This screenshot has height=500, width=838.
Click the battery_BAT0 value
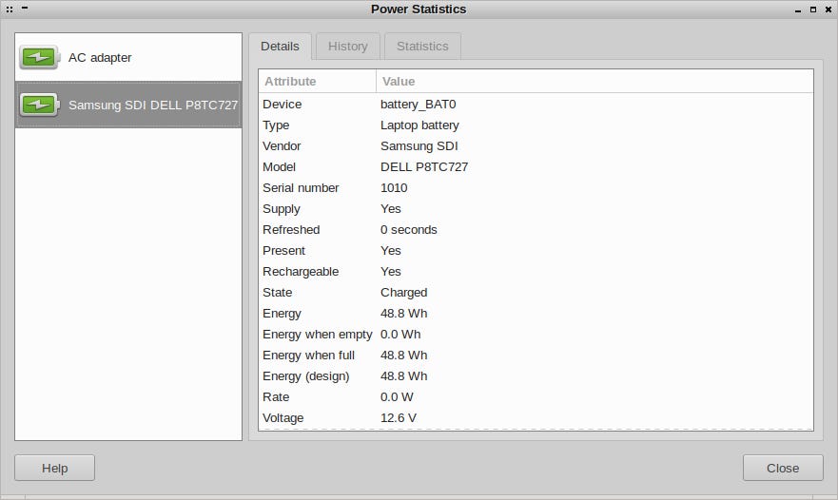point(418,105)
